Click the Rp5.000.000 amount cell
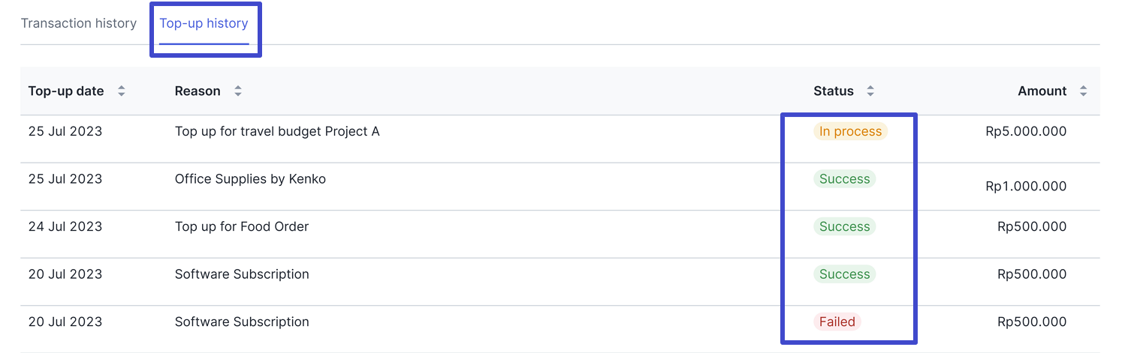This screenshot has width=1122, height=353. pos(1026,131)
